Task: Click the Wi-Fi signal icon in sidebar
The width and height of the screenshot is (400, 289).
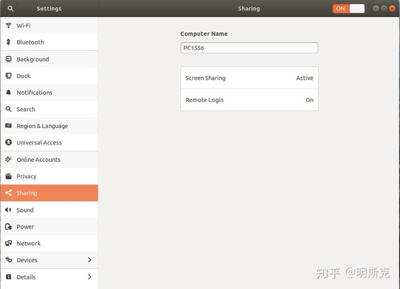Action: click(8, 25)
